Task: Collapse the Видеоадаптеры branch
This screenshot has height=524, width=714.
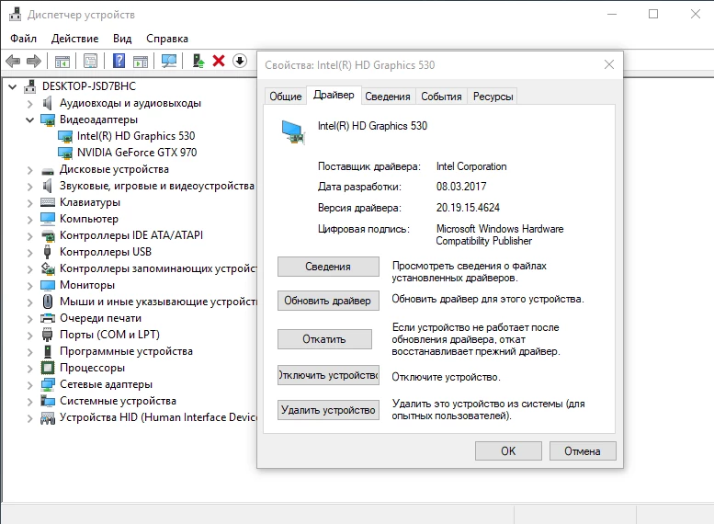Action: [30, 120]
